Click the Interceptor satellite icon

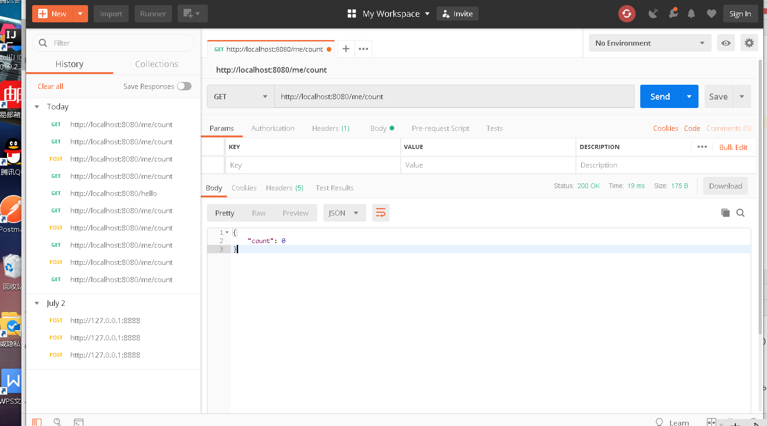pos(653,14)
